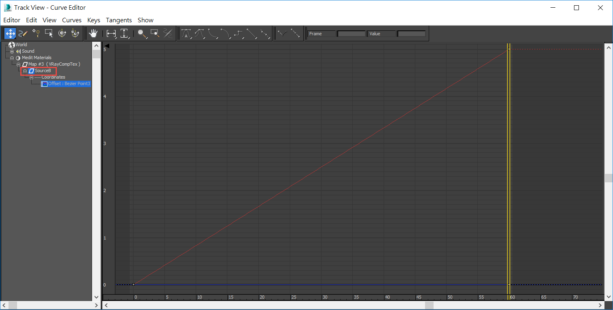
Task: Open the Curves menu
Action: [72, 20]
